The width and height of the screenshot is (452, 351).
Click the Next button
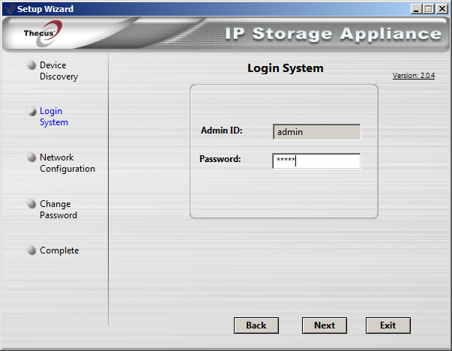325,325
